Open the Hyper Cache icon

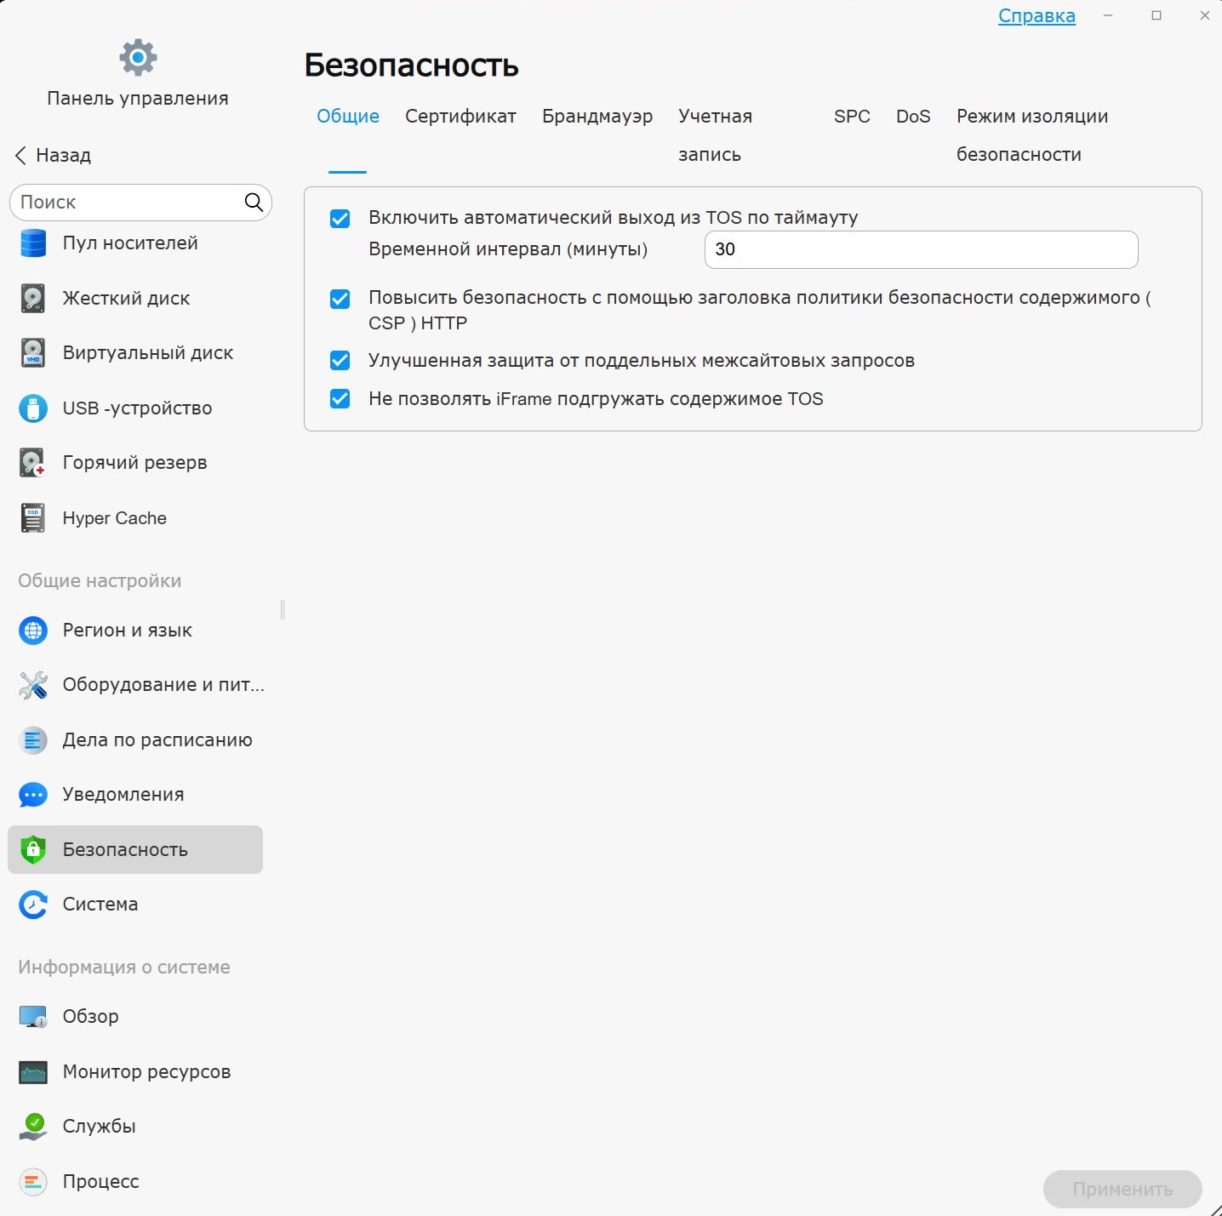(x=33, y=518)
